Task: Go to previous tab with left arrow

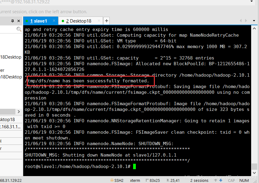Action: pos(241,21)
